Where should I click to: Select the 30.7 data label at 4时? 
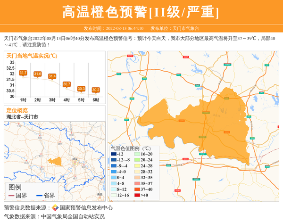(67, 84)
